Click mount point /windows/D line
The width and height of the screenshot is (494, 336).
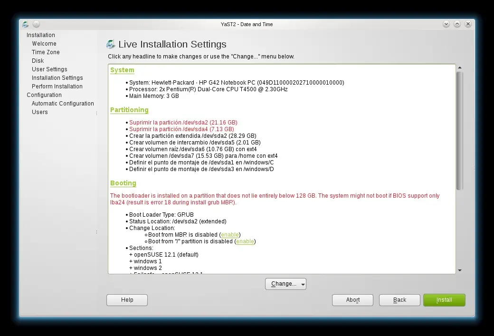click(x=201, y=169)
